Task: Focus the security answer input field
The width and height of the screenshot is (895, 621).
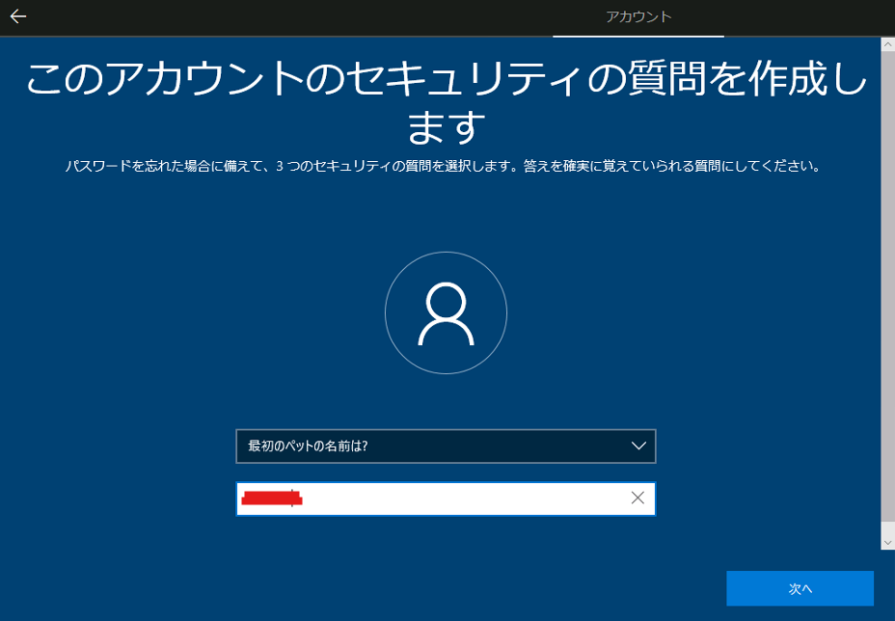Action: (446, 499)
